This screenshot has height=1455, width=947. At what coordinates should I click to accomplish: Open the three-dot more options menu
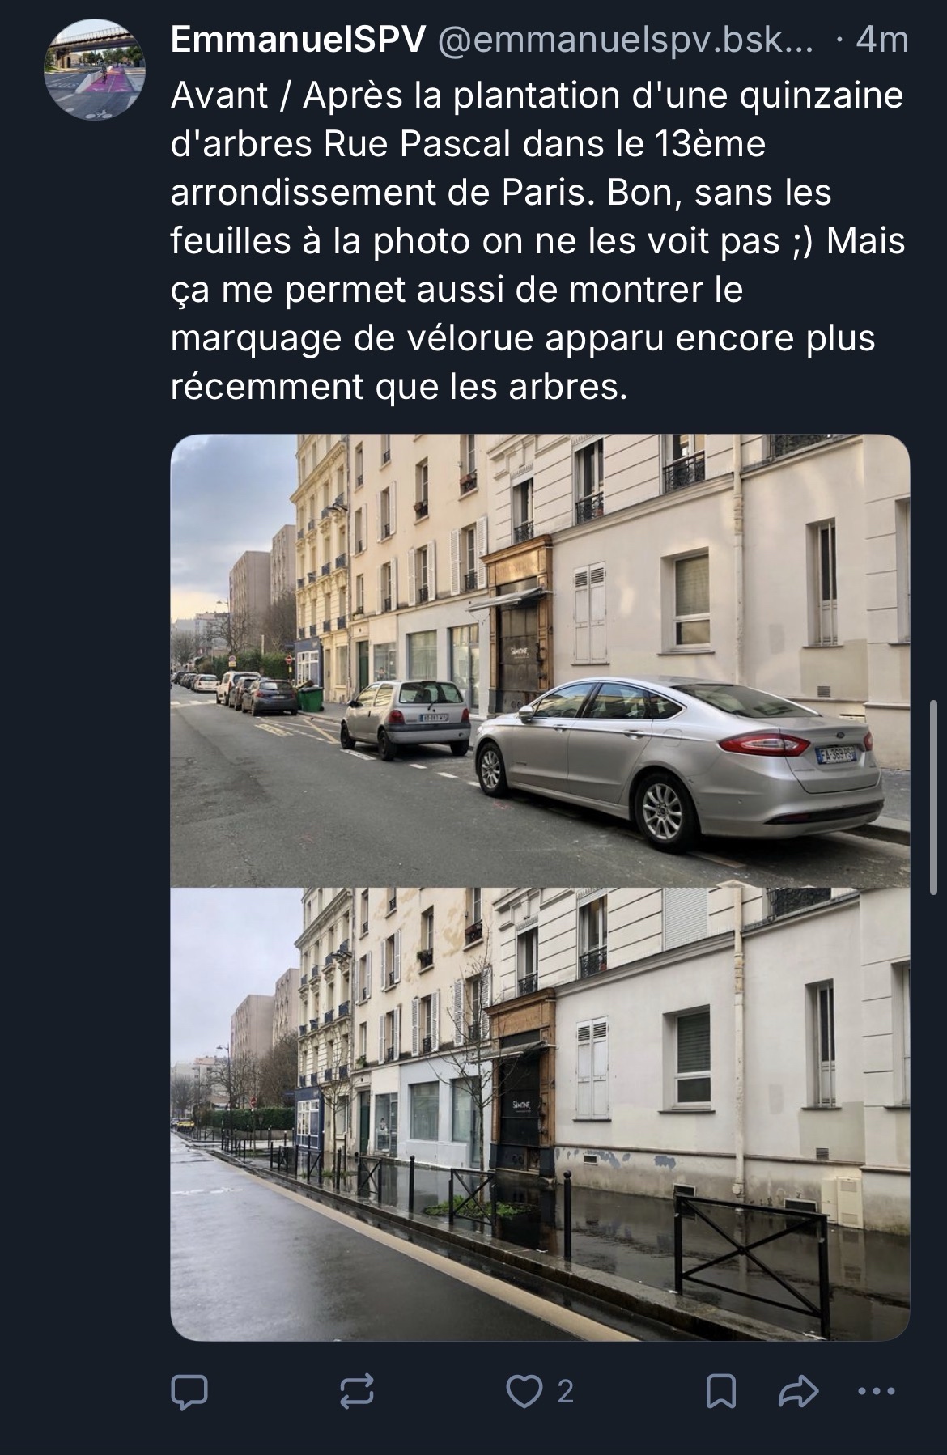click(876, 1392)
